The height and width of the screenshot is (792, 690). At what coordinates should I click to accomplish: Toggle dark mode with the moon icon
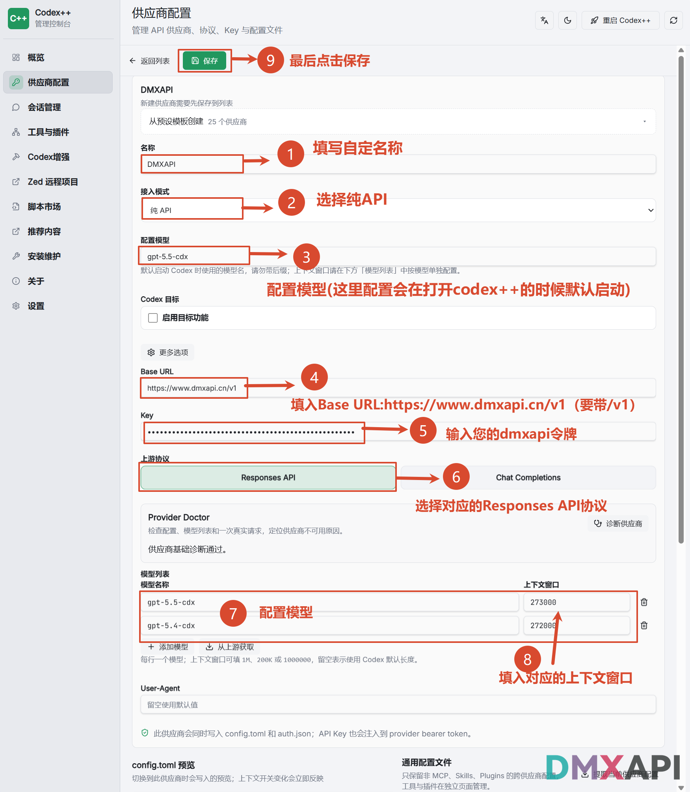(x=567, y=20)
